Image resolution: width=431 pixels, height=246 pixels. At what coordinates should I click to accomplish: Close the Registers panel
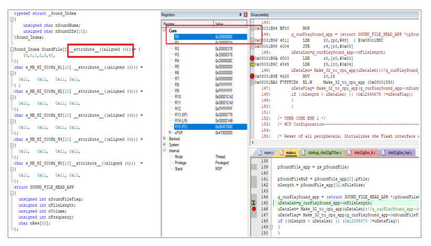245,15
